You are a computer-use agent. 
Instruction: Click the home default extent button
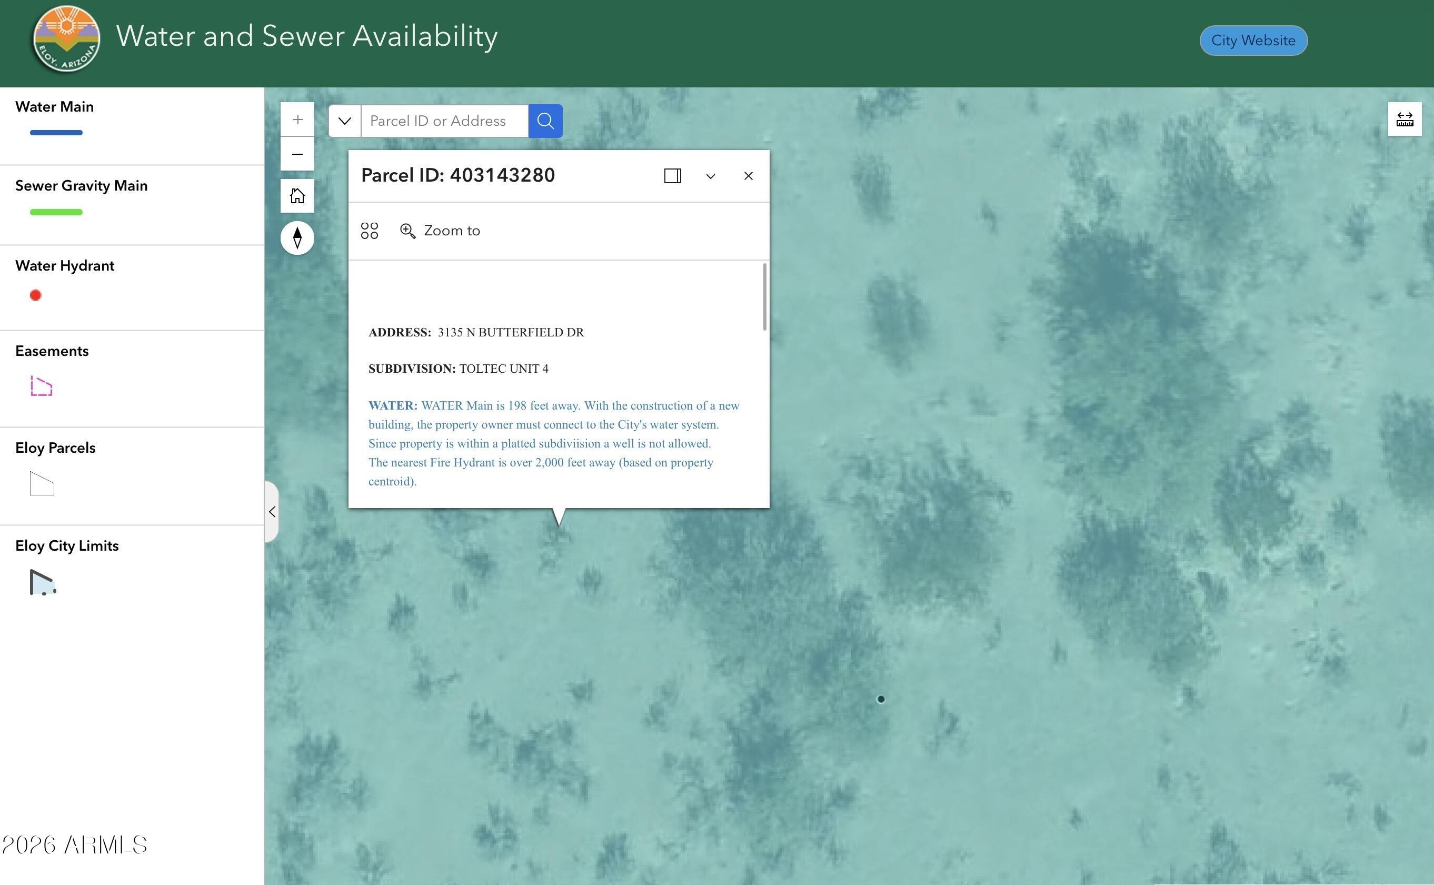pos(297,195)
